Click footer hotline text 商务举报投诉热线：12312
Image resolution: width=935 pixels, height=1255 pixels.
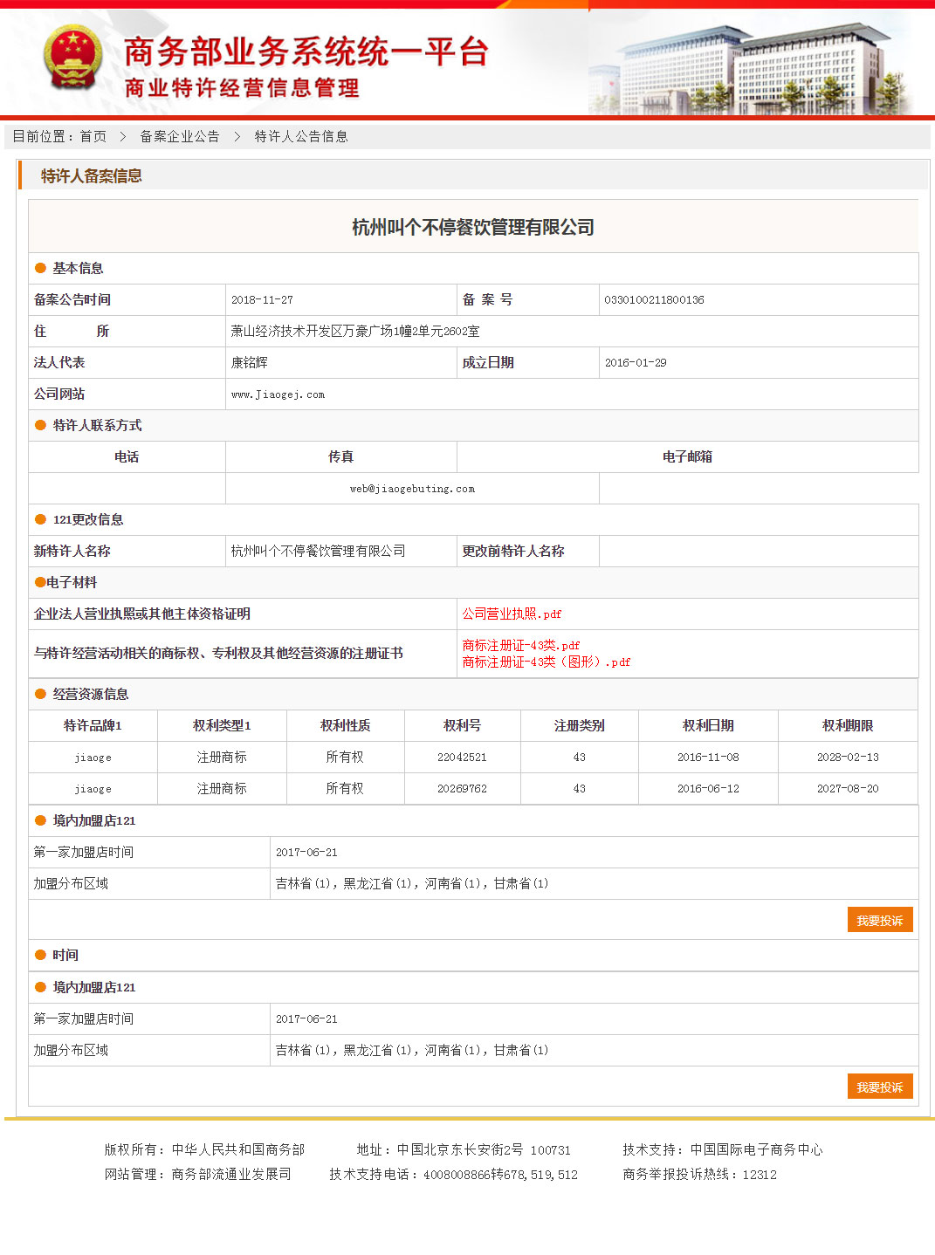point(699,1174)
